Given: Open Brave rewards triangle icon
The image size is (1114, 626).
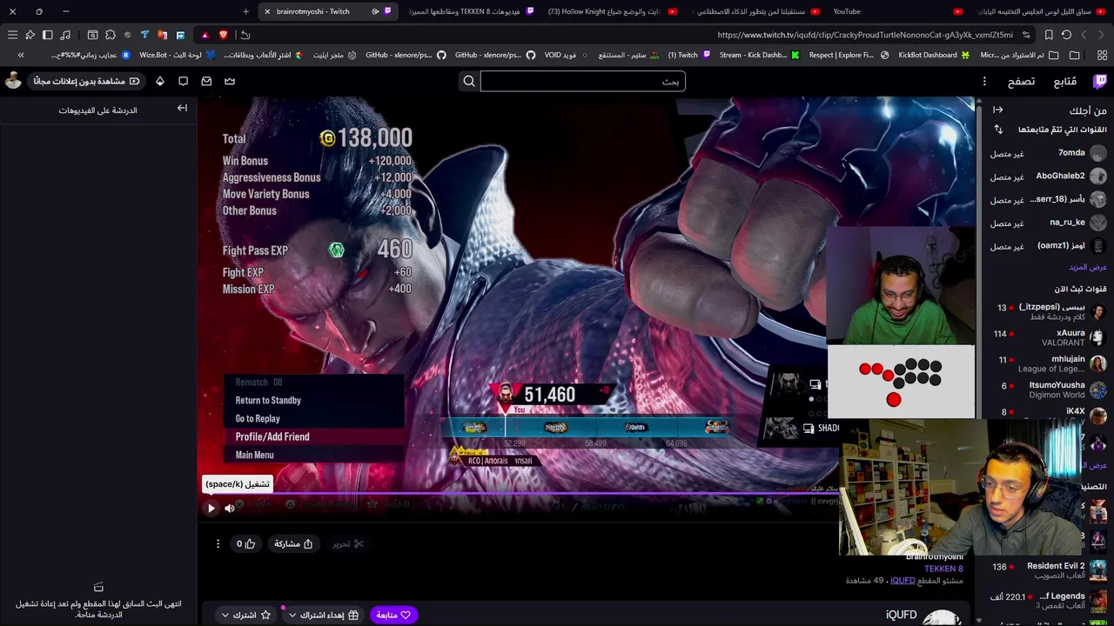Looking at the screenshot, I should click(x=205, y=35).
